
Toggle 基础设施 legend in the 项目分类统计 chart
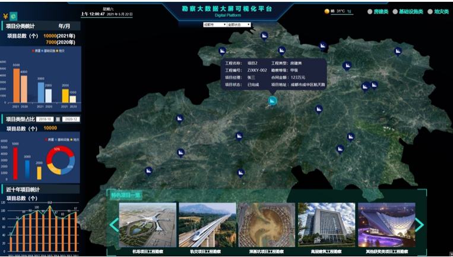point(48,51)
